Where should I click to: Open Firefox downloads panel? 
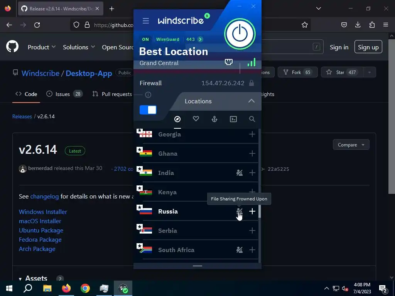click(x=358, y=25)
